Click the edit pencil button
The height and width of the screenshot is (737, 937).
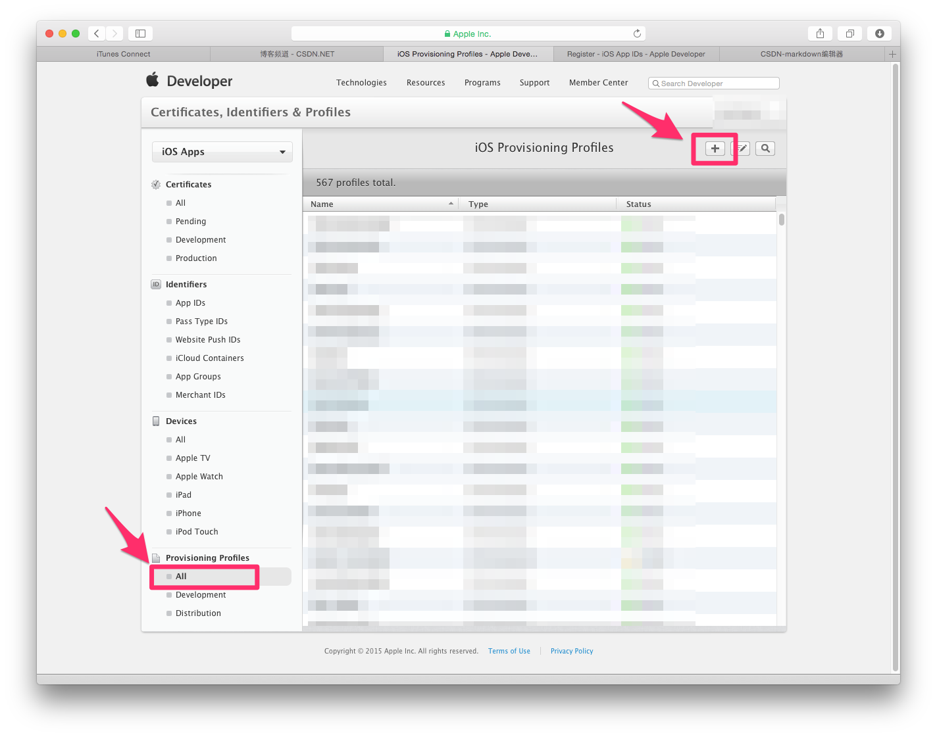742,149
